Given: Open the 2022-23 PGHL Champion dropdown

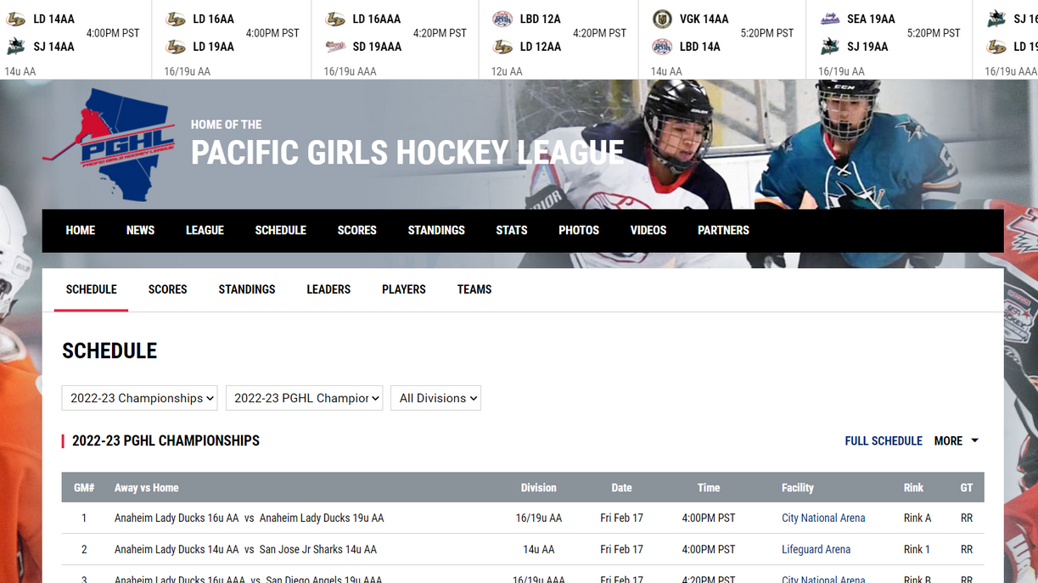Looking at the screenshot, I should pyautogui.click(x=304, y=397).
